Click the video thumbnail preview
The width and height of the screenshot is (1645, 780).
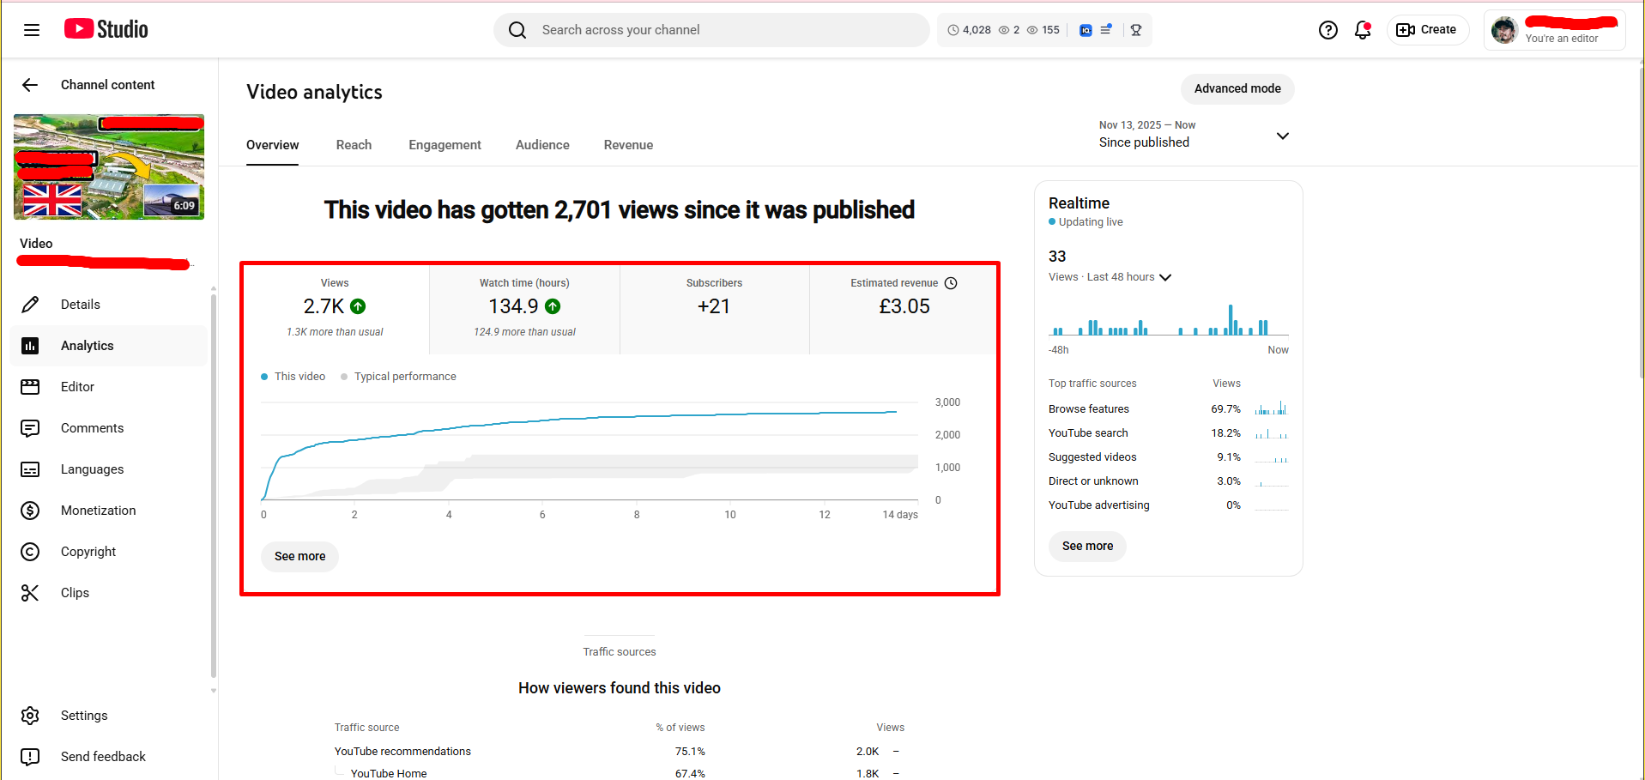[x=109, y=166]
